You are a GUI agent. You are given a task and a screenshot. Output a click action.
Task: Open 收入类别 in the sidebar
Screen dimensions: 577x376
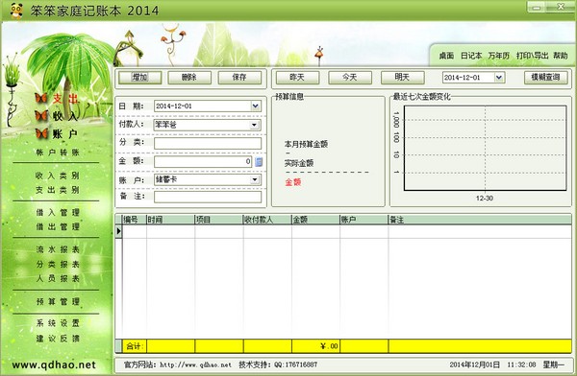pyautogui.click(x=58, y=176)
